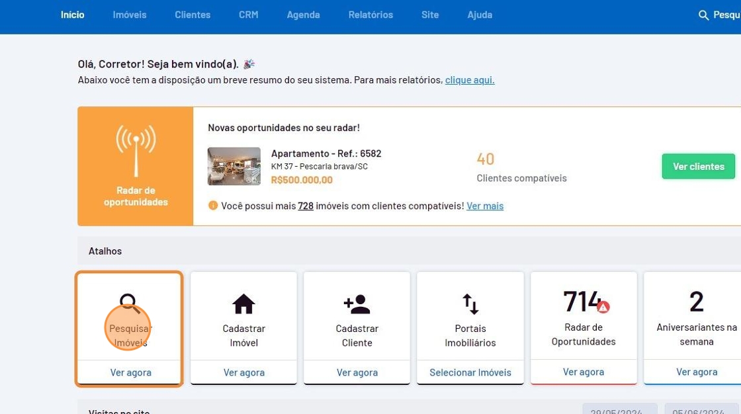Click the orange radar antenna icon

[x=136, y=149]
